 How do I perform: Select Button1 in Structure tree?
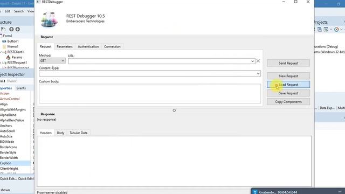coord(13,41)
